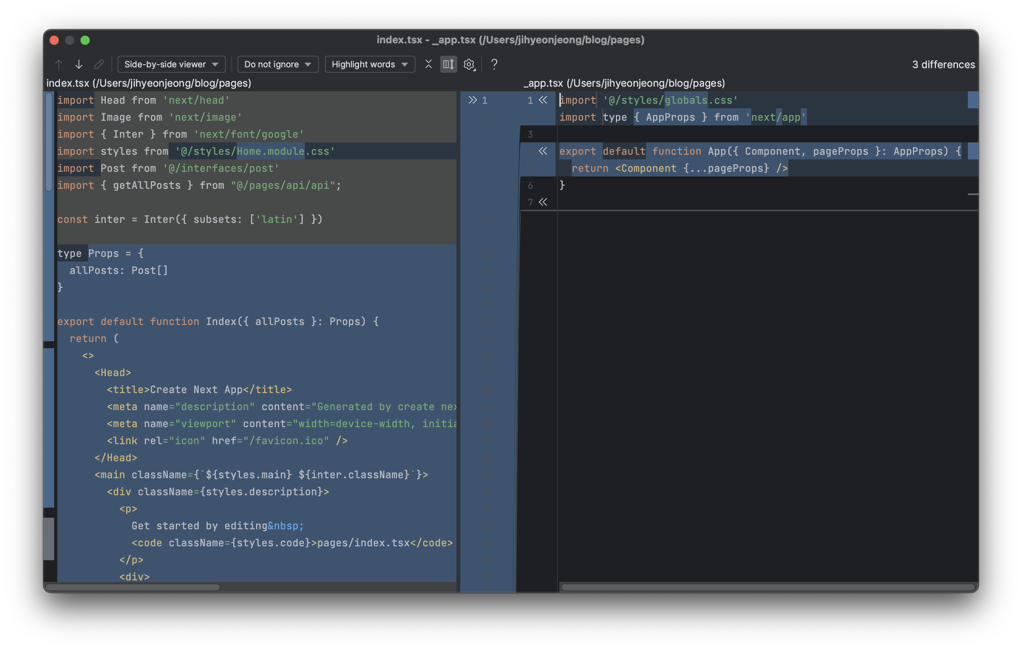Viewport: 1022px width, 650px height.
Task: Click the pencil jump-to-source icon
Action: 99,64
